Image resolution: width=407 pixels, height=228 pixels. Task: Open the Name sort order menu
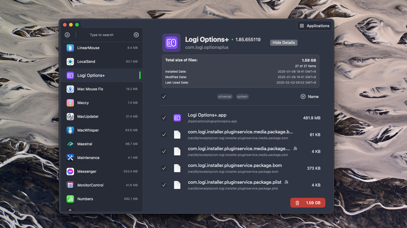pos(310,97)
